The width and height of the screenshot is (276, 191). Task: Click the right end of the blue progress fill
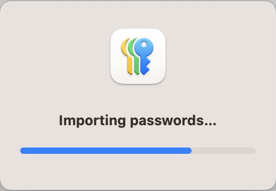[190, 151]
